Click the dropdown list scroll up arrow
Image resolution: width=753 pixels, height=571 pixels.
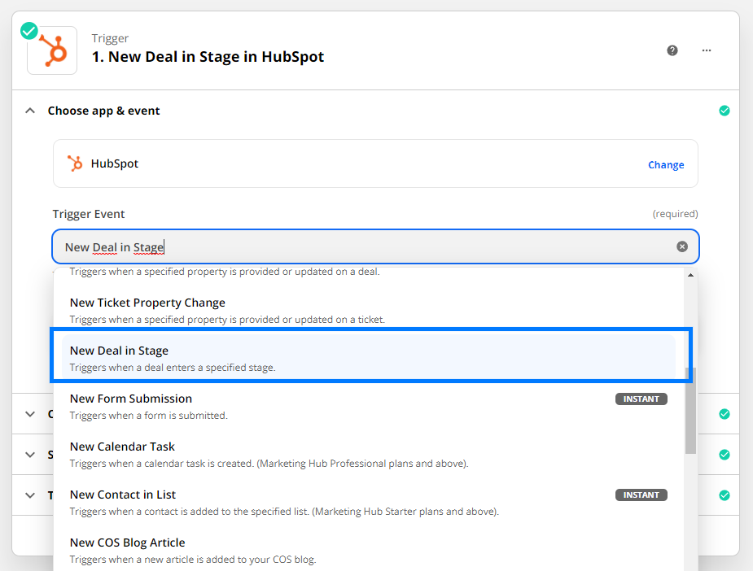click(x=690, y=276)
